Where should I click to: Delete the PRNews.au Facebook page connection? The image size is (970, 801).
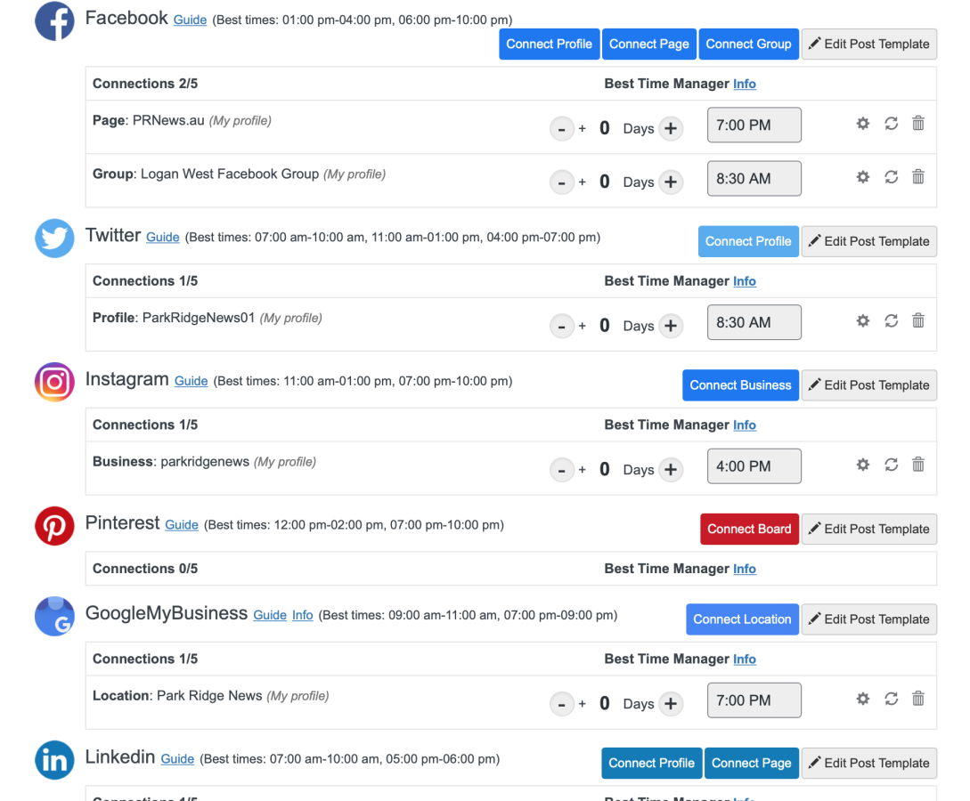click(x=918, y=123)
